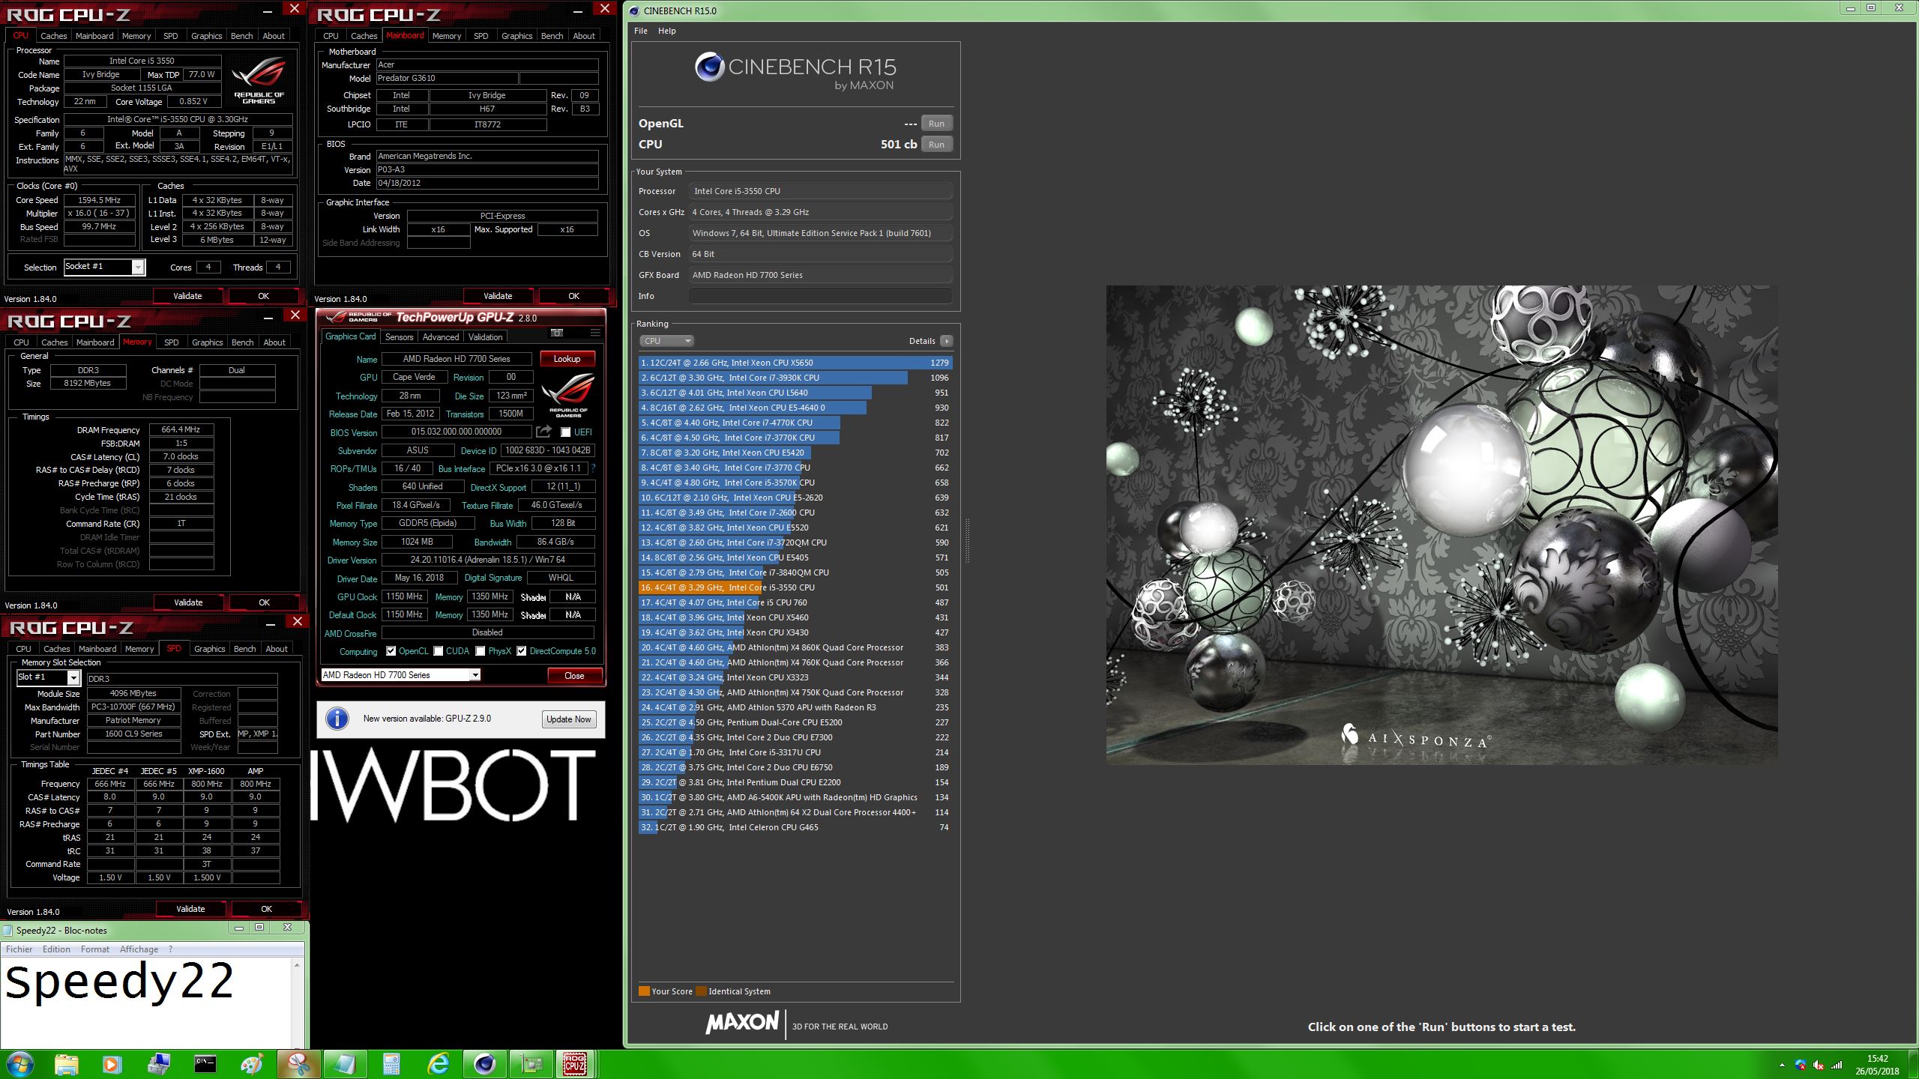Open the Fichier menu in Notepad

coord(19,949)
